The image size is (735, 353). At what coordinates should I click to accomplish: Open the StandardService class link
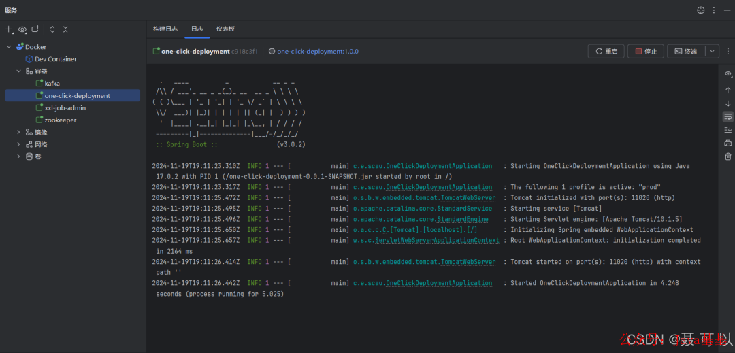coord(465,209)
